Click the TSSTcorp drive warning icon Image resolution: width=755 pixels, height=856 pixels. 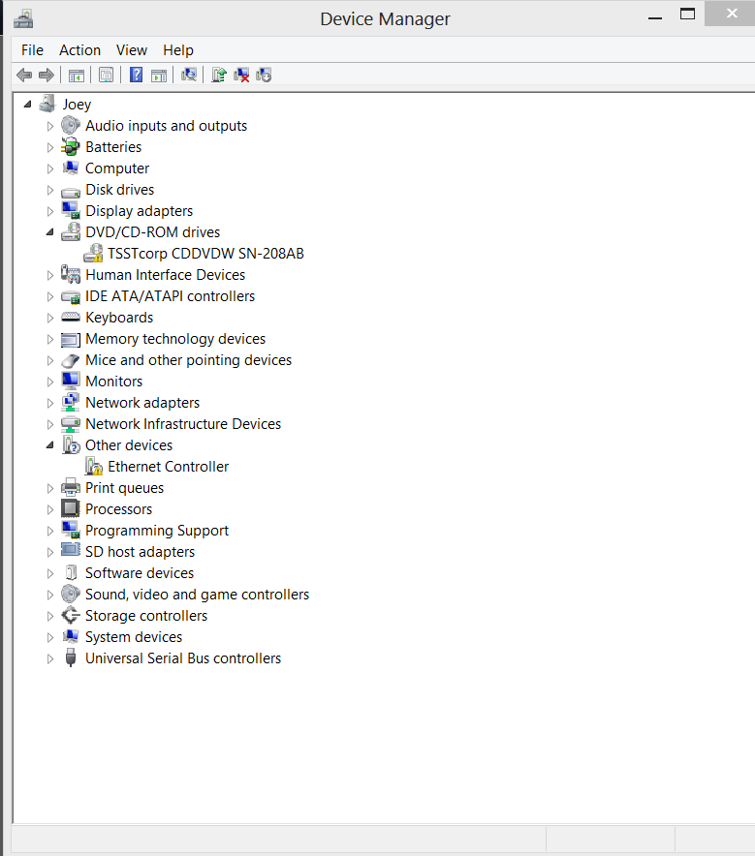point(93,254)
